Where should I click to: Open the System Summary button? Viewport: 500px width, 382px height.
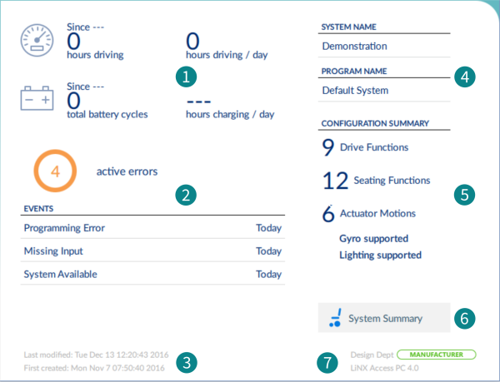pos(384,318)
